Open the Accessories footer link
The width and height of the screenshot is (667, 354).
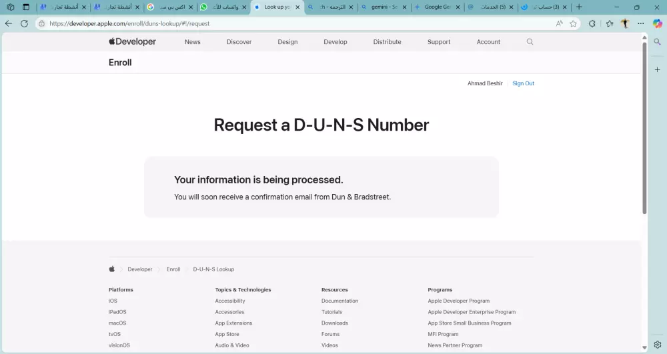pos(229,311)
